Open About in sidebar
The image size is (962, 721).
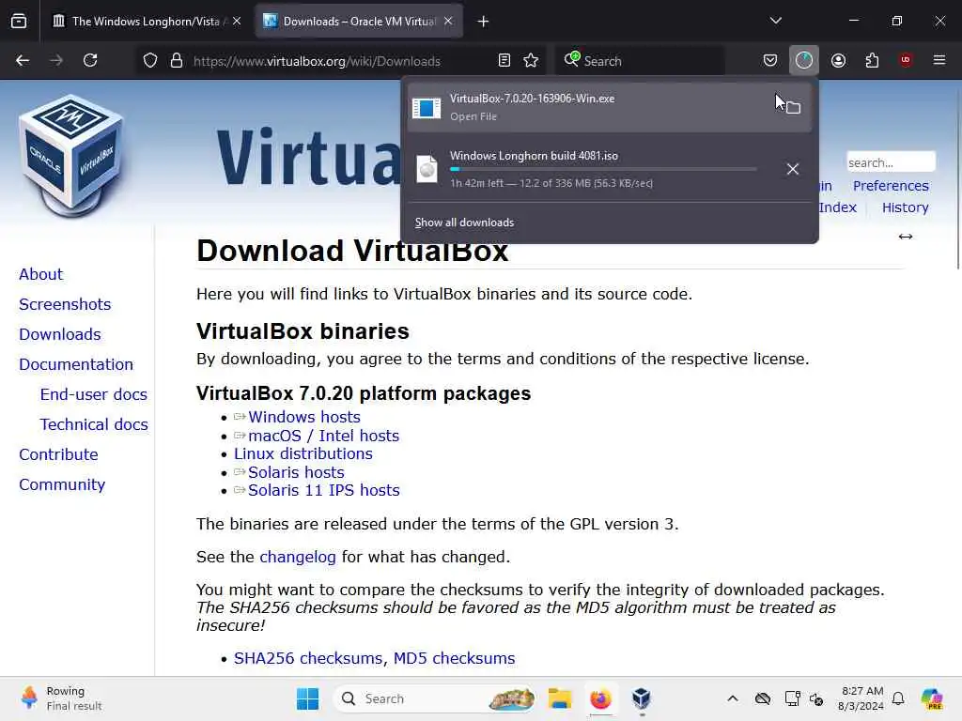[40, 274]
